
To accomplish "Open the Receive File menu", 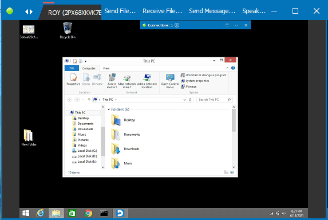I will coord(162,11).
